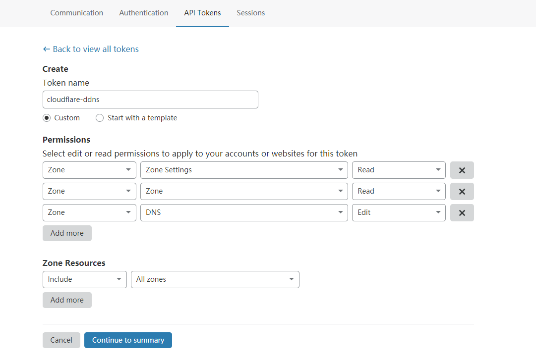The height and width of the screenshot is (360, 536).
Task: Focus the Token name input field
Action: point(150,100)
